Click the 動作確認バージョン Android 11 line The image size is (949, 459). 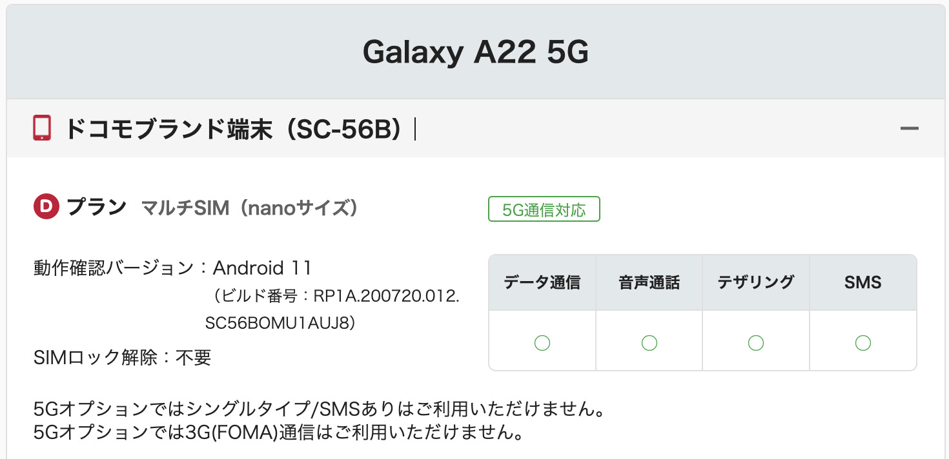pyautogui.click(x=172, y=268)
